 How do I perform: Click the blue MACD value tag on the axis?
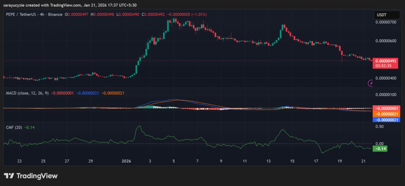pyautogui.click(x=386, y=120)
